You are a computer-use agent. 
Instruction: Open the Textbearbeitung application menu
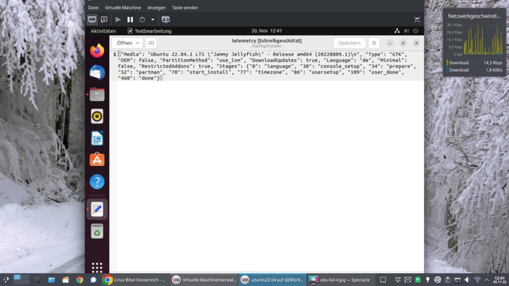149,31
